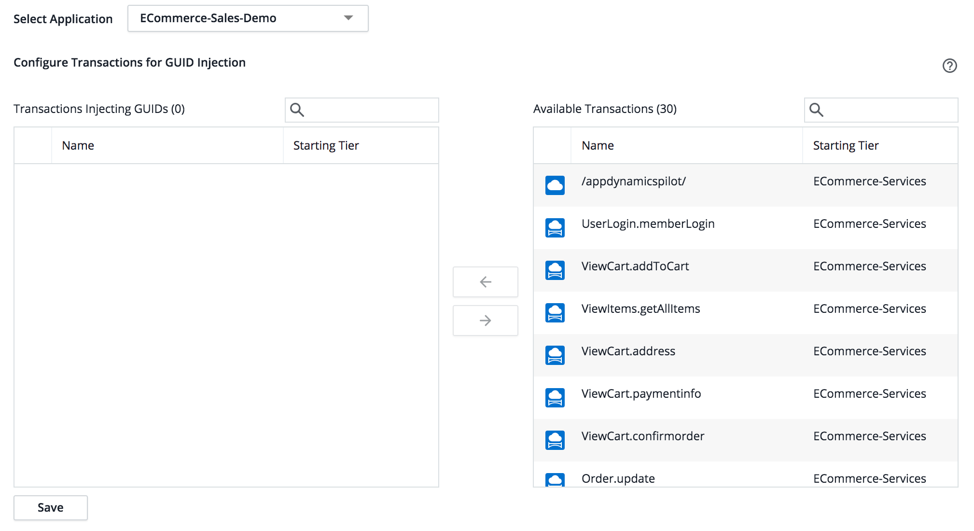Image resolution: width=974 pixels, height=531 pixels.
Task: Select the ViewCart.confirmorder transaction name
Action: coord(643,436)
